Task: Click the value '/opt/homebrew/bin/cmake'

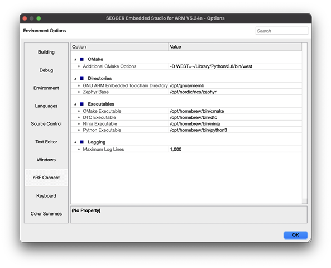Action: (196, 111)
